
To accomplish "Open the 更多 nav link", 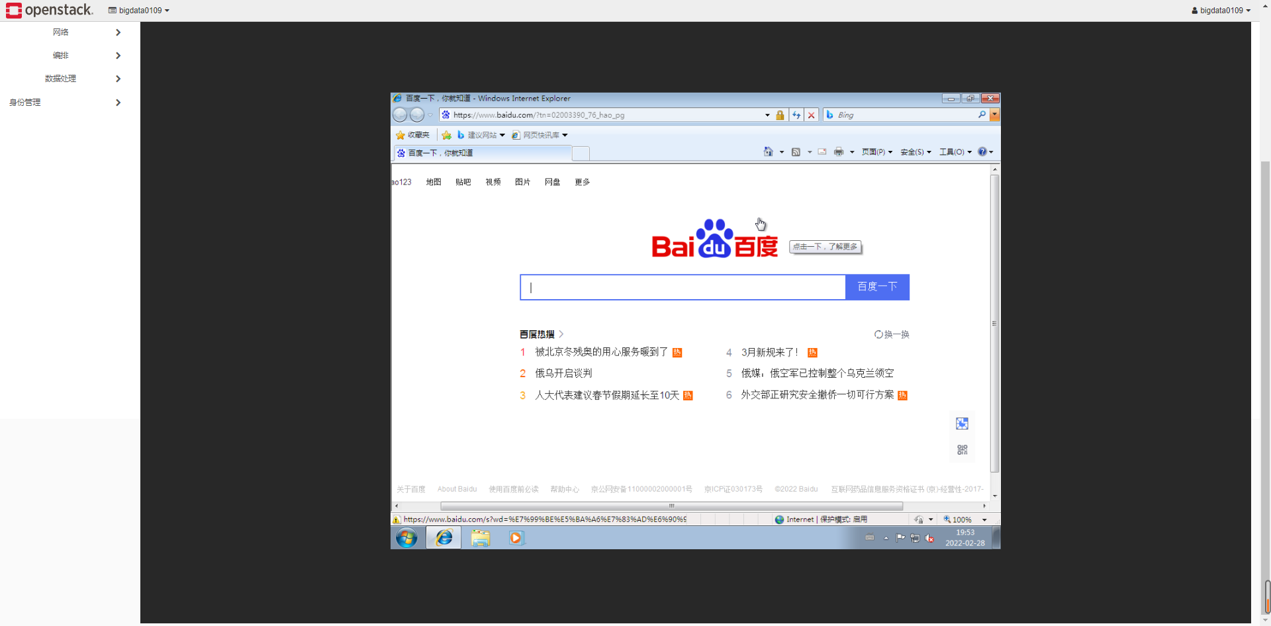I will point(583,182).
